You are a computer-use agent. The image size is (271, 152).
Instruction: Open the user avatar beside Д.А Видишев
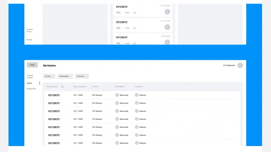coord(240,65)
